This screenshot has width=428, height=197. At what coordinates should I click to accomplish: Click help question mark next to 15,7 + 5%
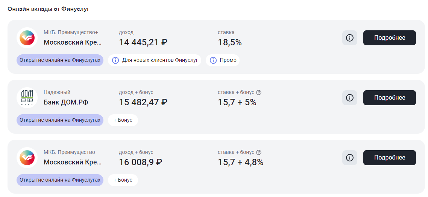click(259, 93)
